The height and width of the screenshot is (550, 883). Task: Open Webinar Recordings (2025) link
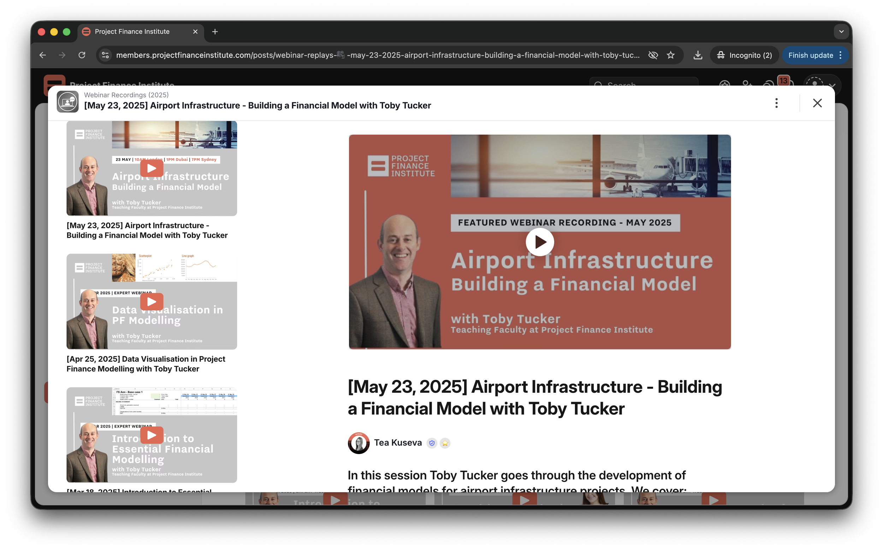click(x=126, y=95)
